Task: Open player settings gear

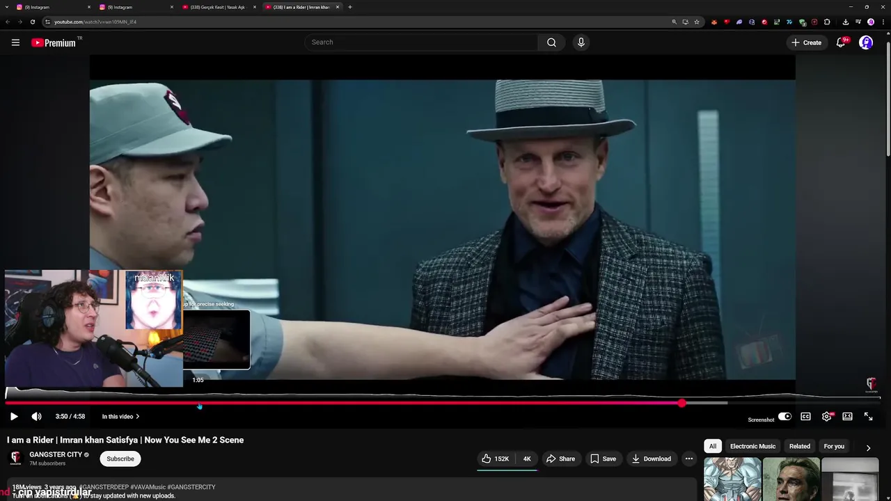Action: [x=826, y=416]
